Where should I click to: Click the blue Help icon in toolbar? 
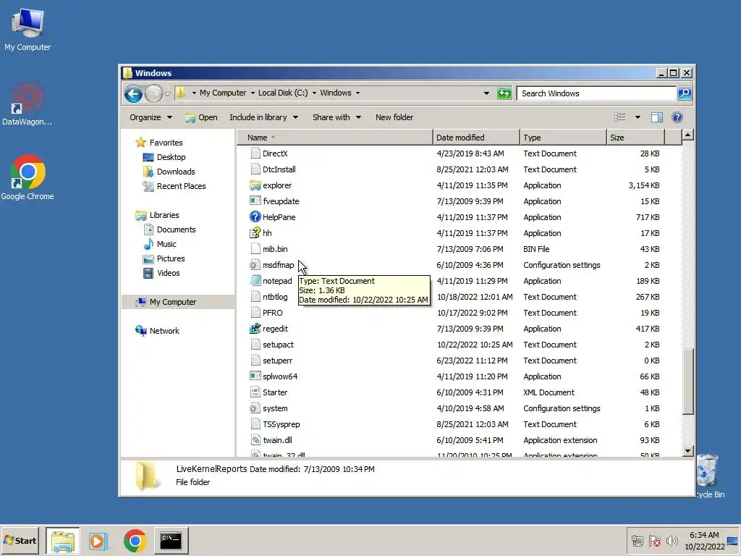tap(677, 117)
